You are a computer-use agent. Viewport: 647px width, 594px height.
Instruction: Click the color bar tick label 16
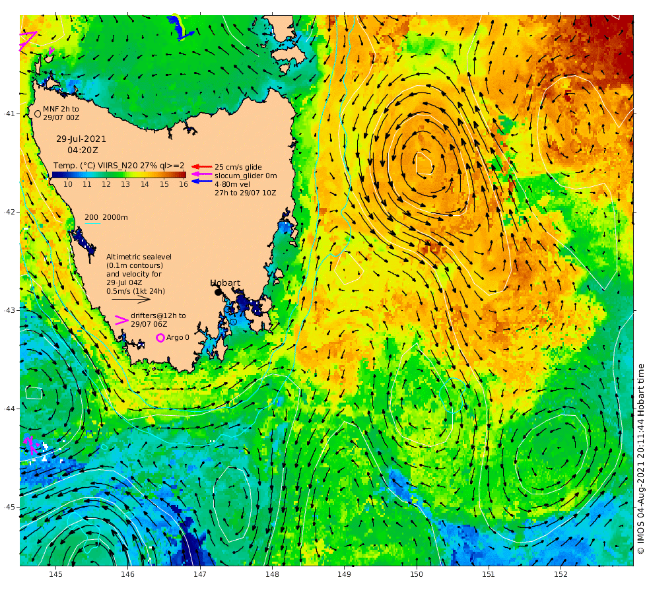[184, 184]
